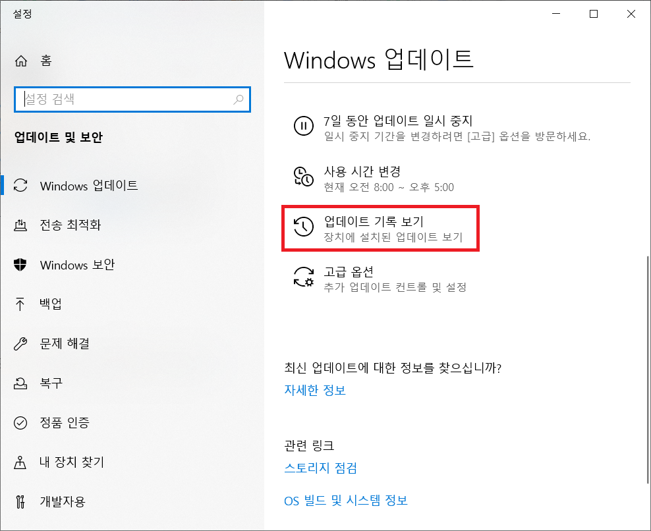Close the 설정 window
The height and width of the screenshot is (531, 651).
631,14
